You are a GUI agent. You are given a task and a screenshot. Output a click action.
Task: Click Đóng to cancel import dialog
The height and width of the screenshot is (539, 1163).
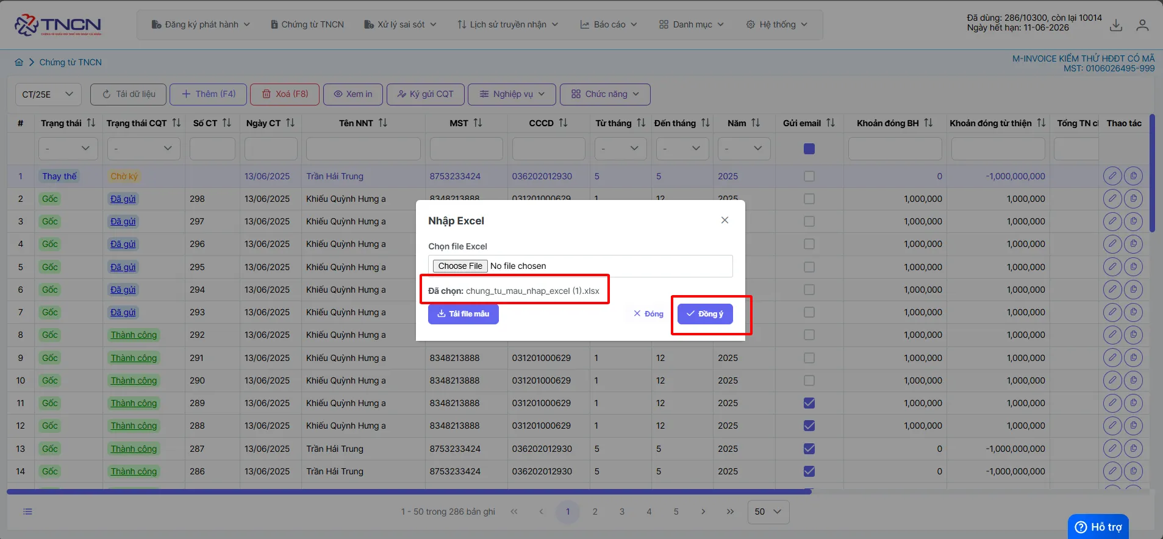tap(648, 314)
